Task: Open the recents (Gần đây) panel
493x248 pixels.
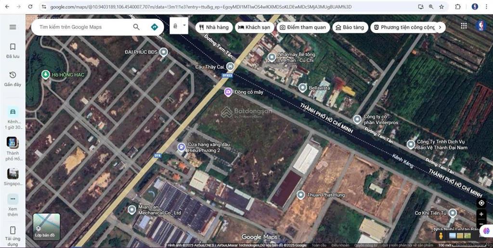Action: [x=13, y=79]
